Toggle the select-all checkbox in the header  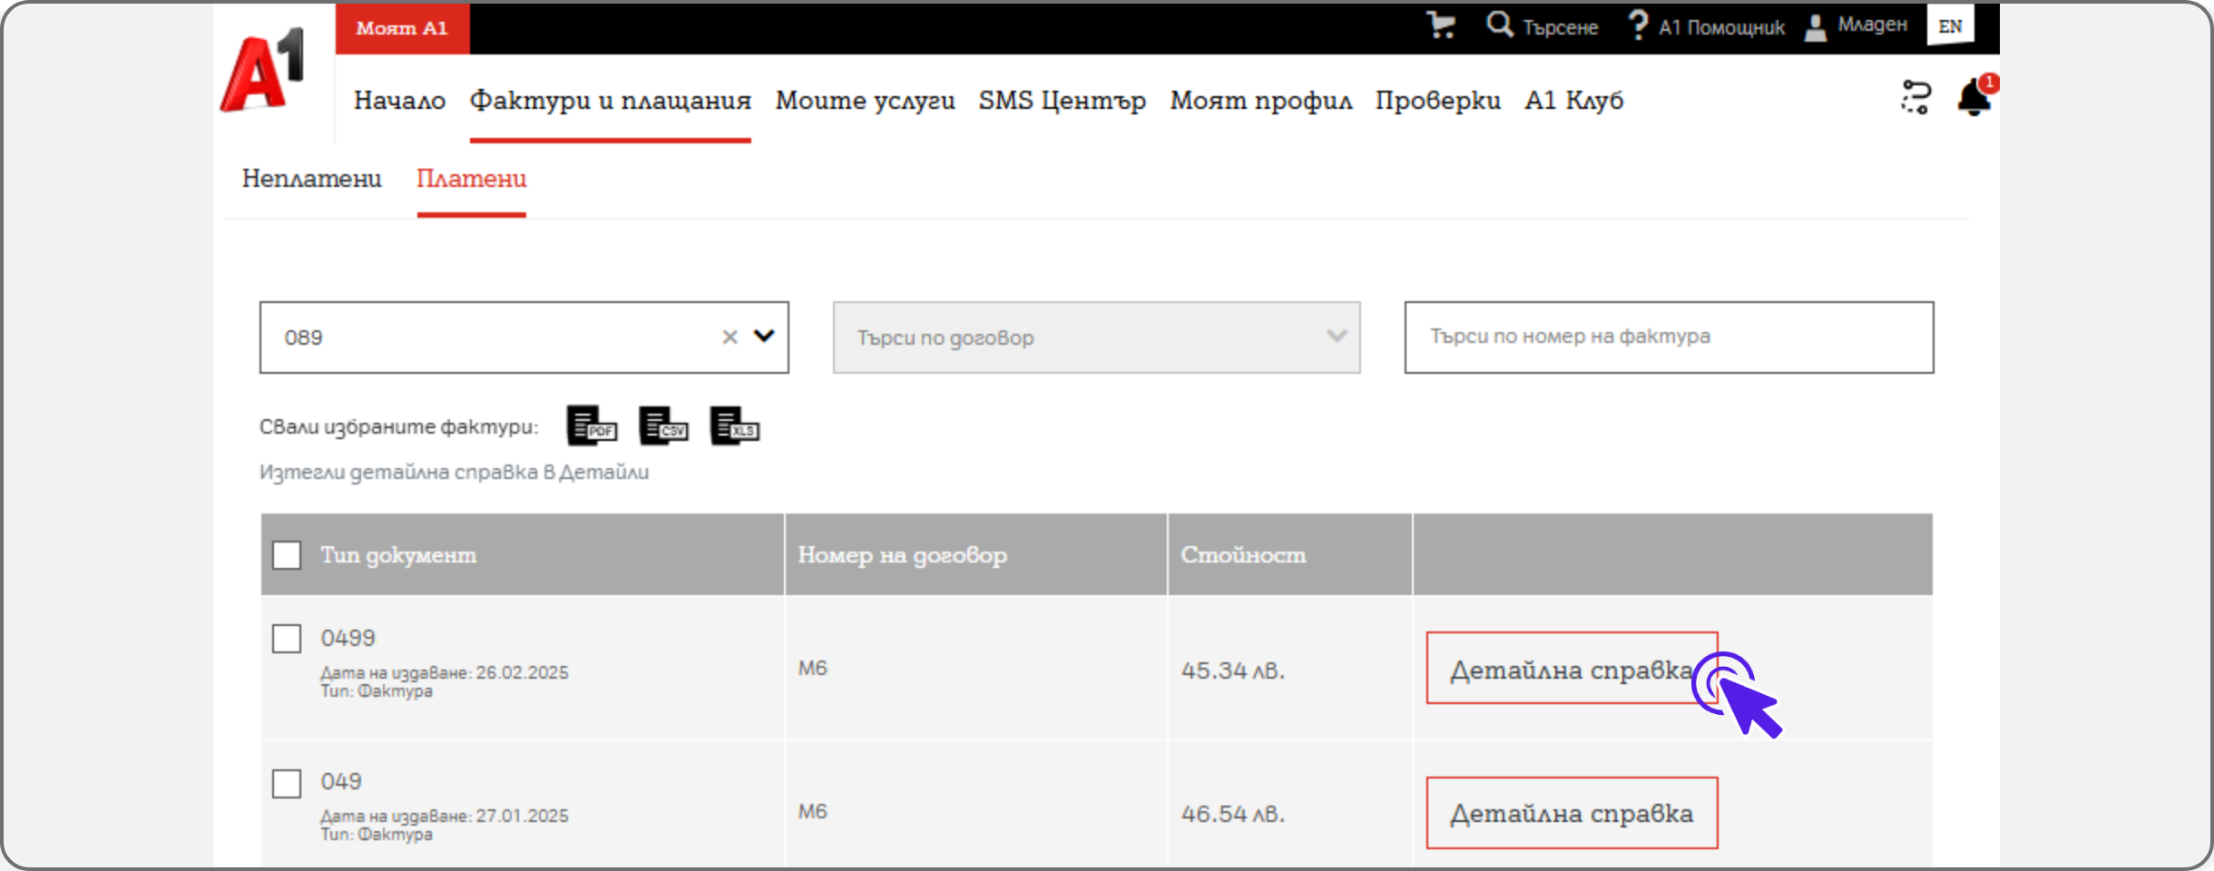pyautogui.click(x=287, y=554)
